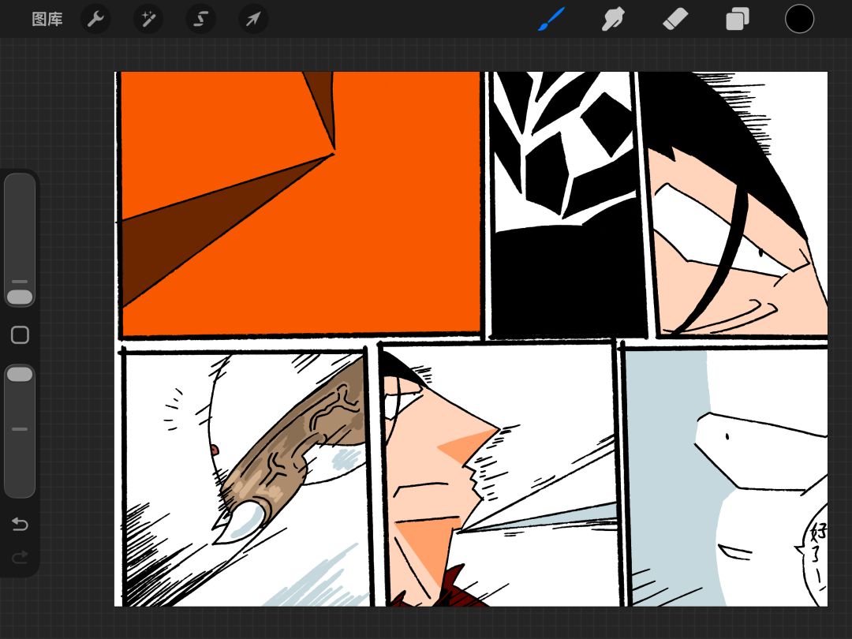This screenshot has height=639, width=852.
Task: Open the 图库 gallery
Action: coord(47,20)
